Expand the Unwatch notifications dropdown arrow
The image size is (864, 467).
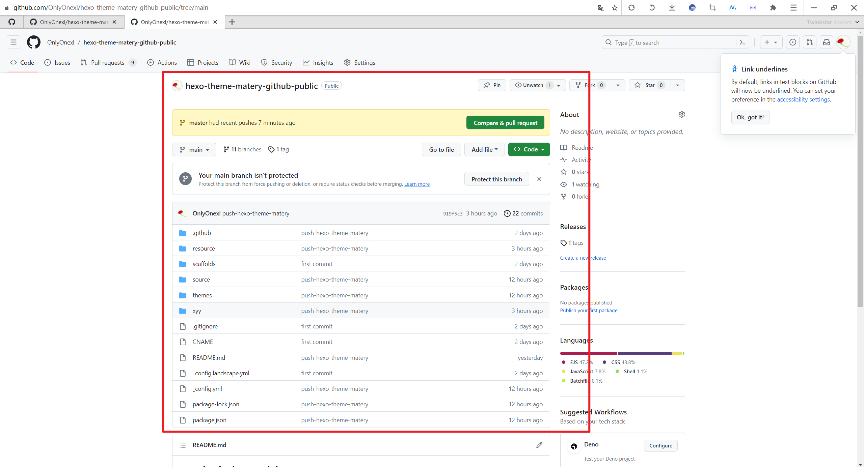tap(559, 85)
